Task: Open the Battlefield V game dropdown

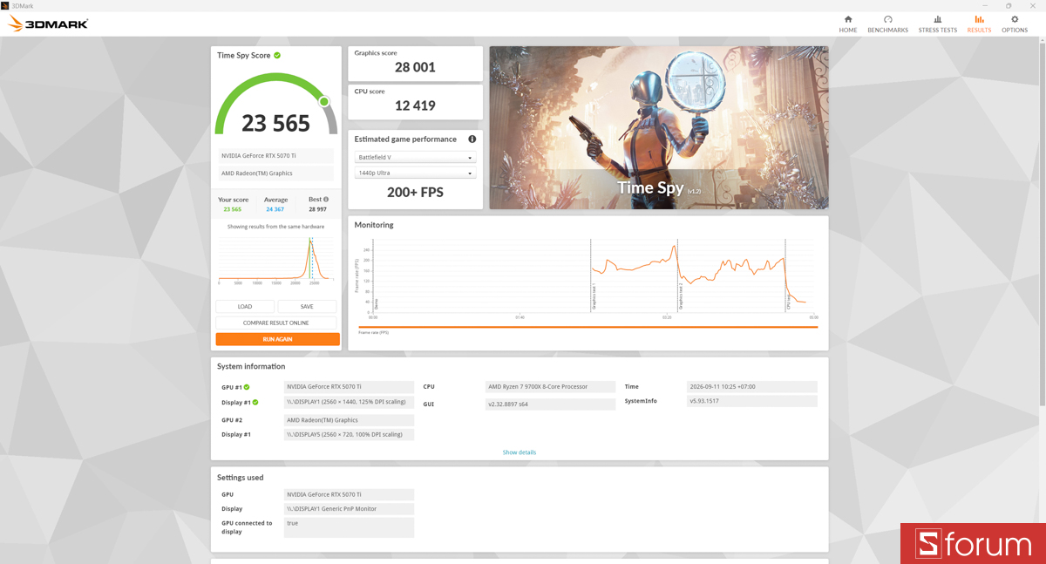Action: pos(415,158)
